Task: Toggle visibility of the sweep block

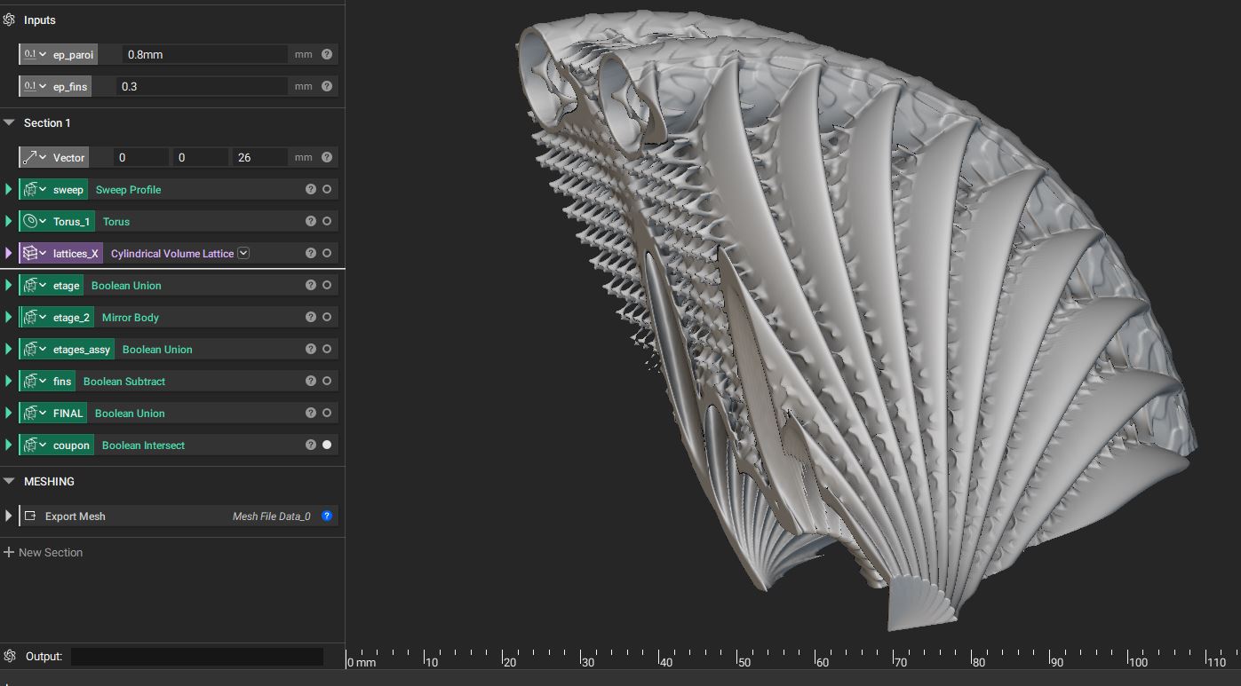Action: [x=327, y=189]
